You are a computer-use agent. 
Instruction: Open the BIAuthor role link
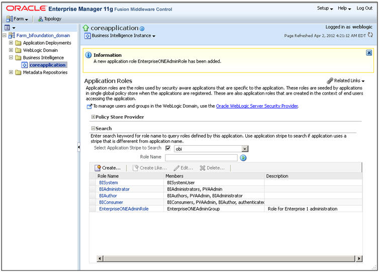pyautogui.click(x=108, y=196)
